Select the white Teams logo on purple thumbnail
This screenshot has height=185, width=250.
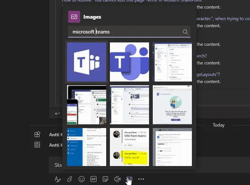tap(86, 62)
